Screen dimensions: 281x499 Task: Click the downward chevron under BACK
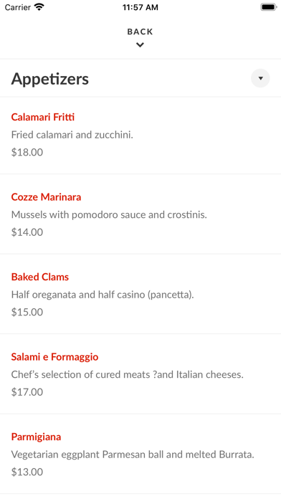tap(140, 45)
